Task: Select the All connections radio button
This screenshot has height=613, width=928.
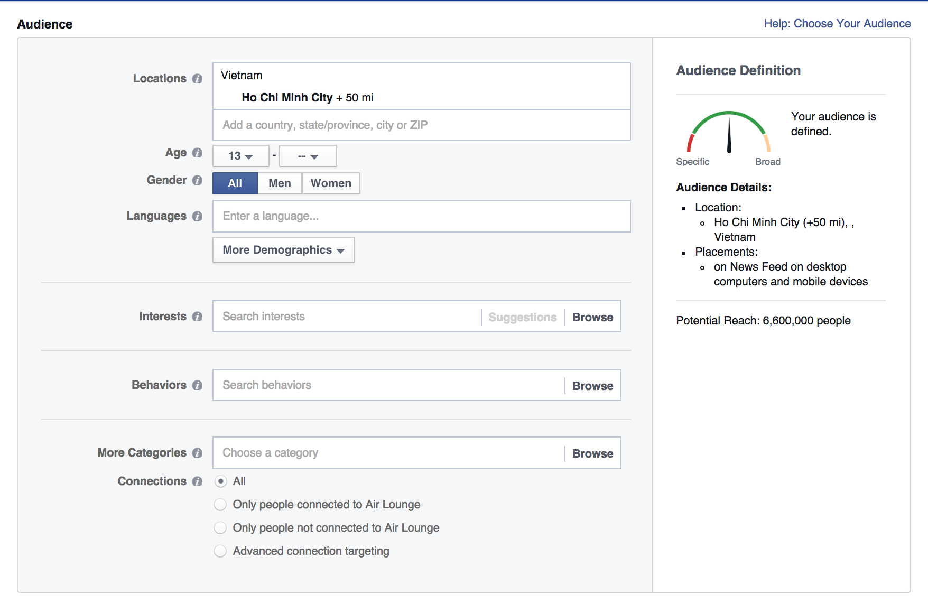Action: [x=220, y=481]
